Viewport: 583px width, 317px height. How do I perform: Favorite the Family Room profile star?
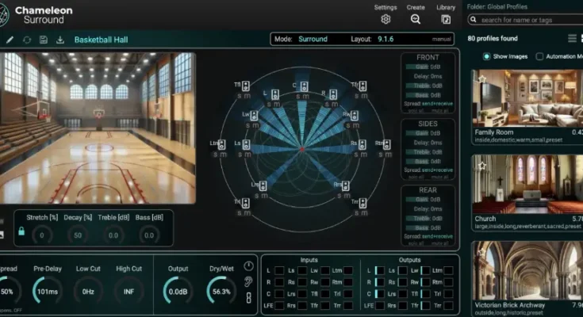tap(481, 78)
